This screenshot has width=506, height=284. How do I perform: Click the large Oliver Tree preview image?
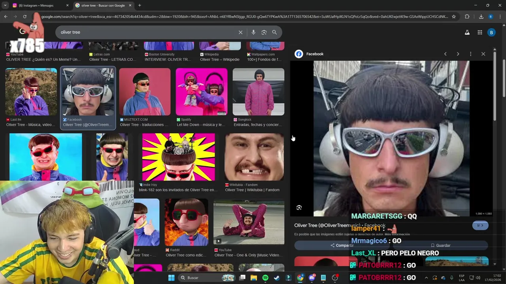click(x=391, y=138)
